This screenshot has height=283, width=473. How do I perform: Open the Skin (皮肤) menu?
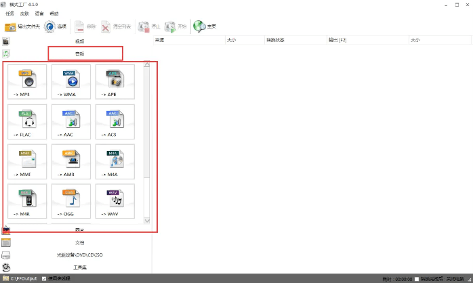pos(24,14)
